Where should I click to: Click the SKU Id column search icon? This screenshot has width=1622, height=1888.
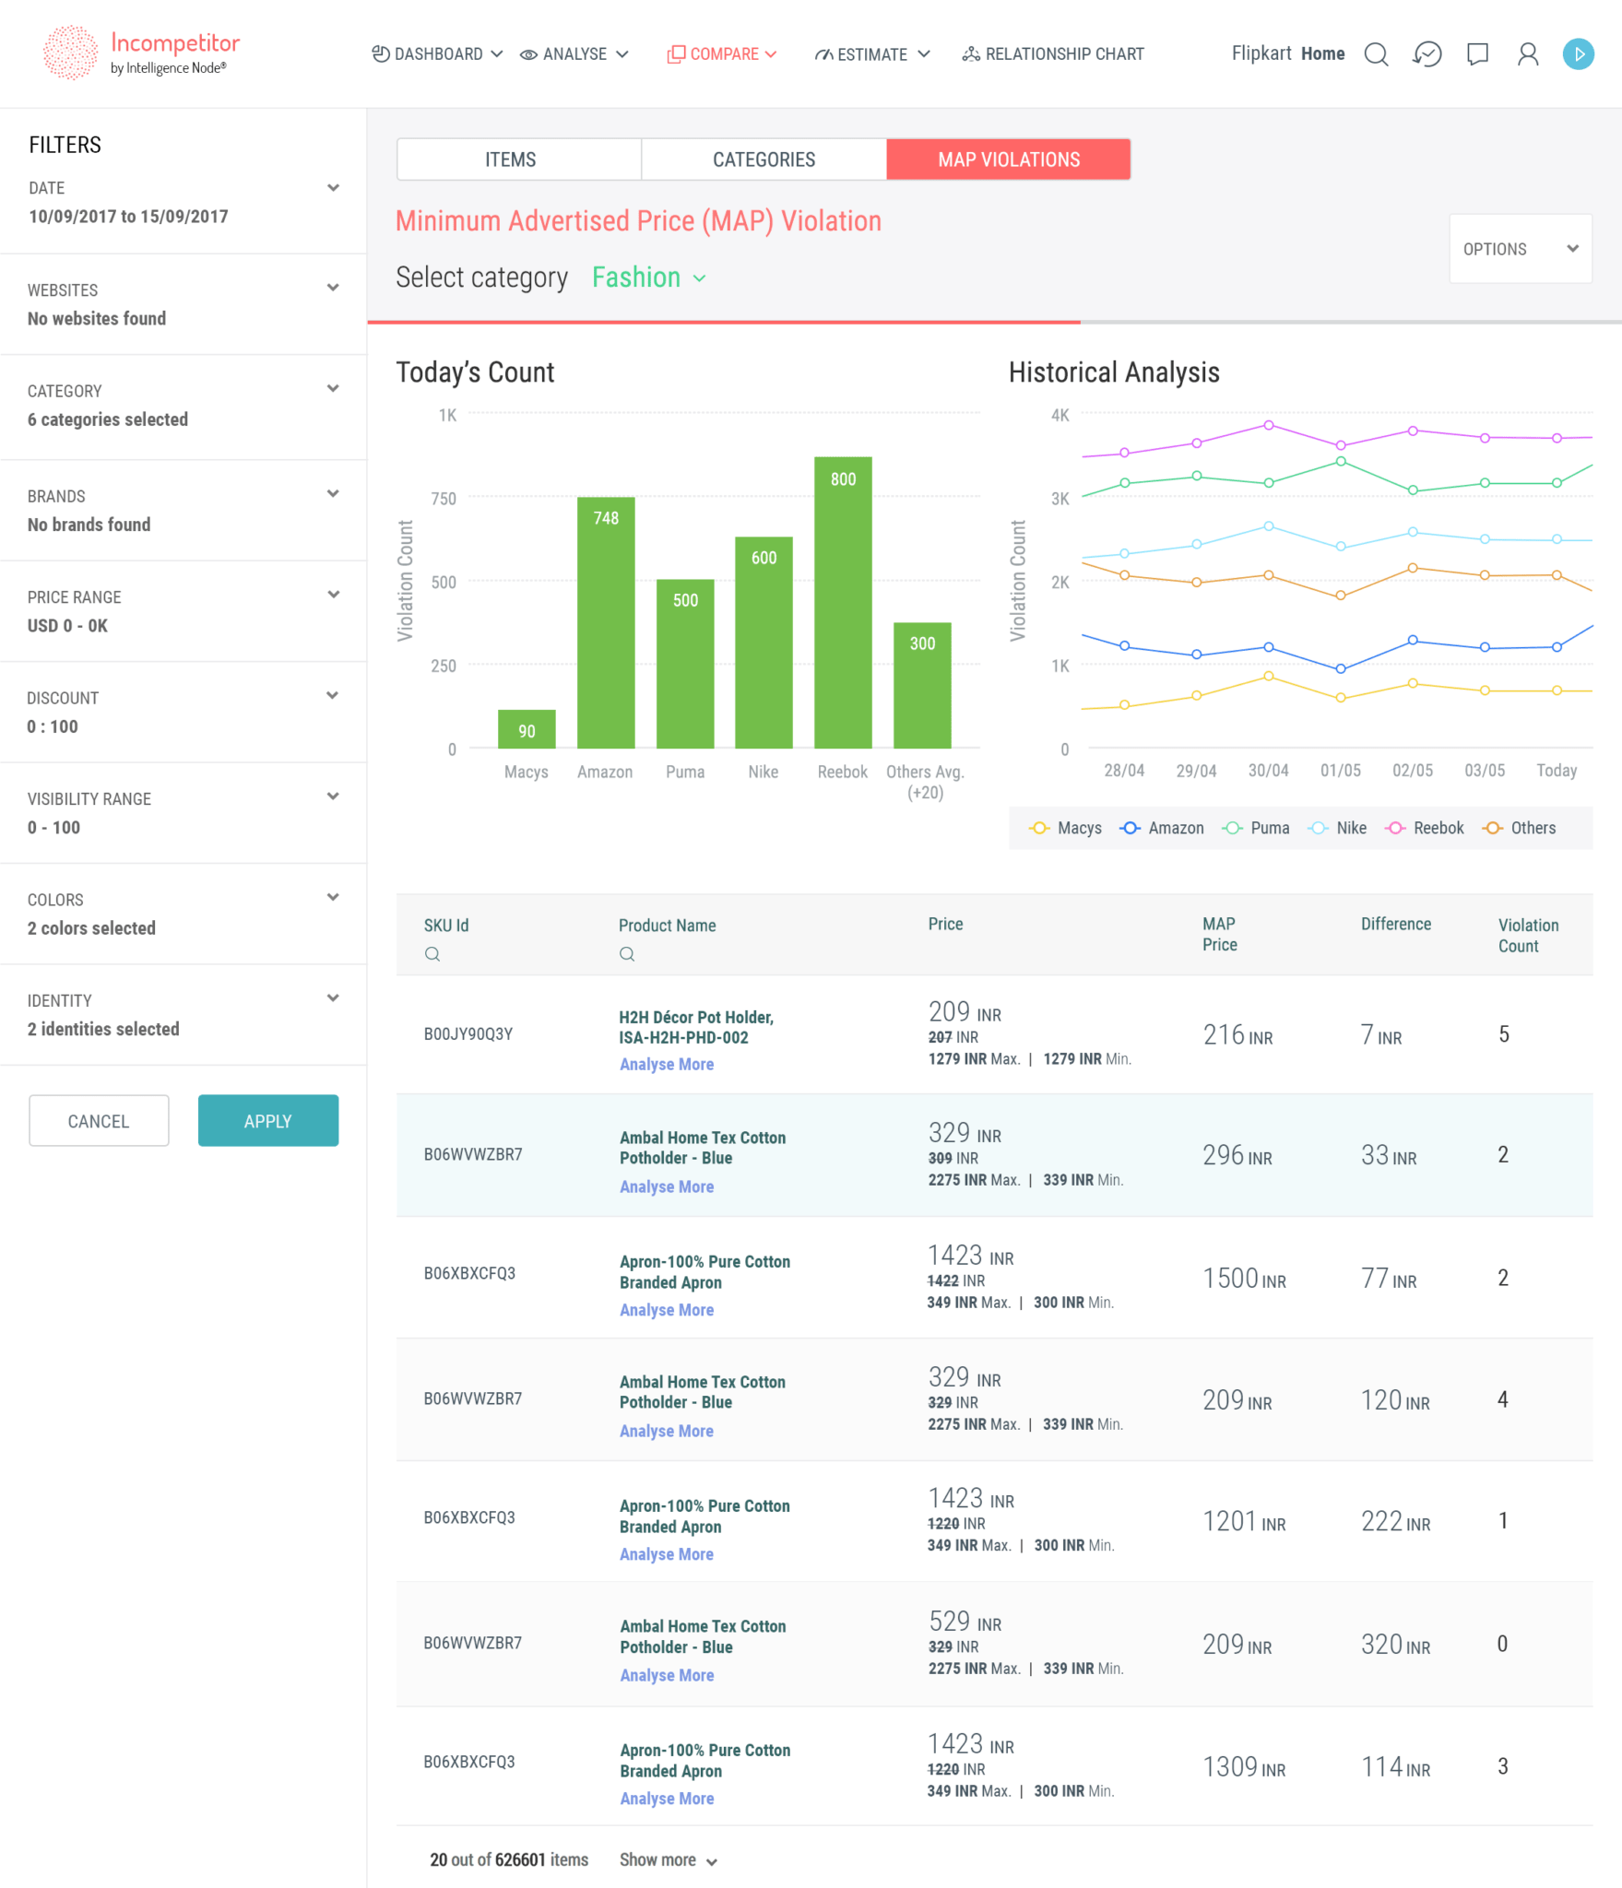pos(432,953)
